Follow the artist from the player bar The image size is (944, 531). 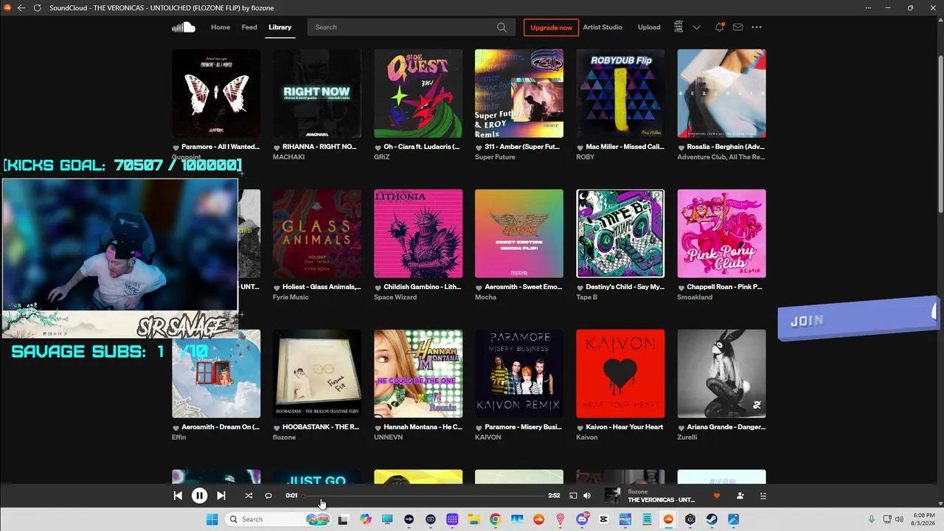click(x=740, y=496)
